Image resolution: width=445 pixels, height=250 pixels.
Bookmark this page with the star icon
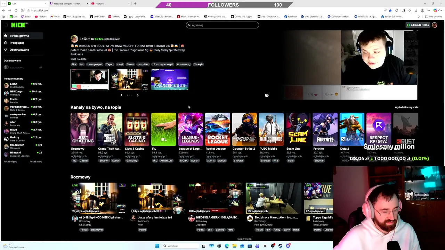coord(390,10)
